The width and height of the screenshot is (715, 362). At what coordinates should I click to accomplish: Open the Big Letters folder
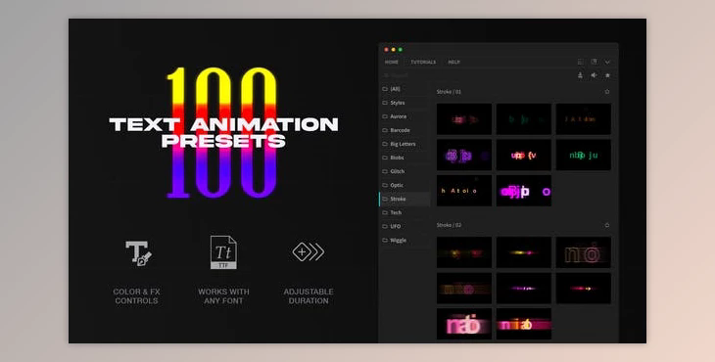tap(405, 144)
